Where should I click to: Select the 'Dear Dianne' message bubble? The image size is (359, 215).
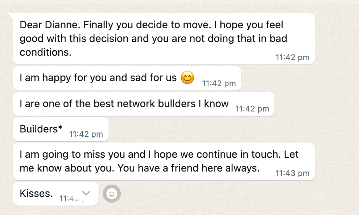pos(164,39)
